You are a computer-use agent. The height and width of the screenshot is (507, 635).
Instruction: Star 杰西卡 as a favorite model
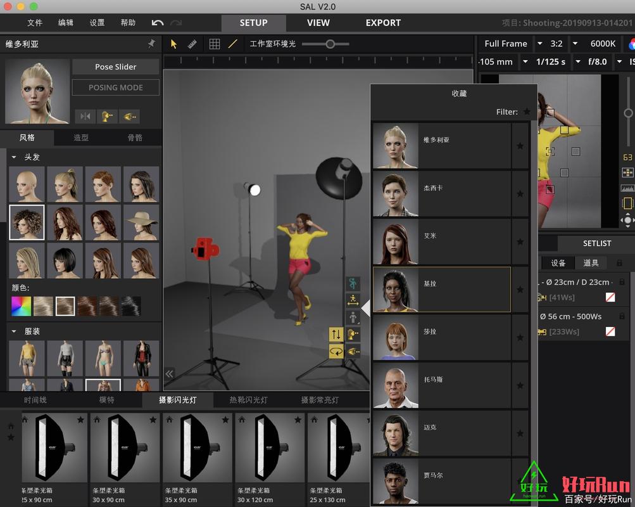520,193
